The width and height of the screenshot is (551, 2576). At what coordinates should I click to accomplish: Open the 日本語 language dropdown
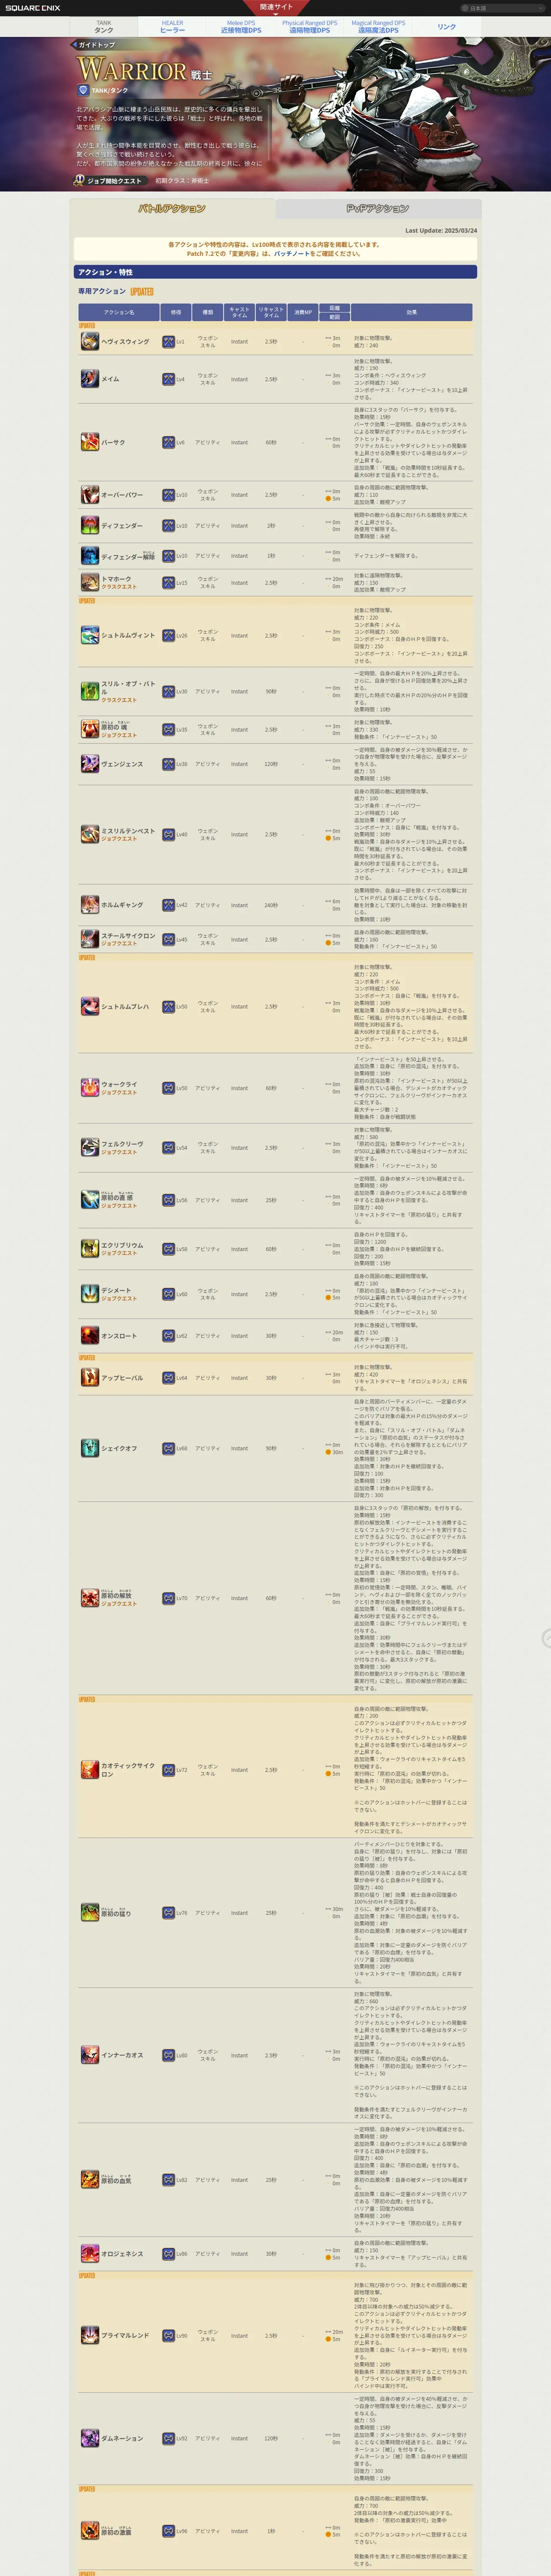(502, 8)
